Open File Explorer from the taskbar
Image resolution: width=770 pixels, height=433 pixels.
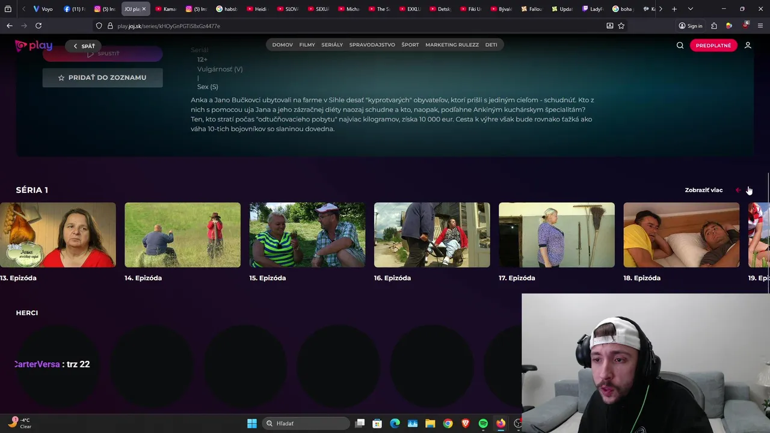pos(430,423)
